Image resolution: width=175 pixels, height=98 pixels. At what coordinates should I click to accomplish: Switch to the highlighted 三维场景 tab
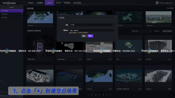49,3
